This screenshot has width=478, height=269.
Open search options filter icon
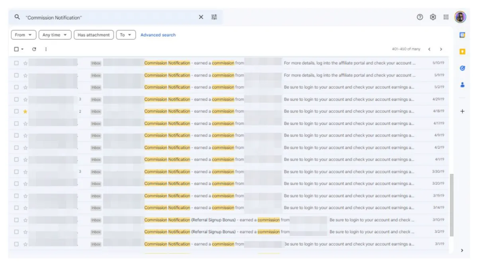(214, 17)
